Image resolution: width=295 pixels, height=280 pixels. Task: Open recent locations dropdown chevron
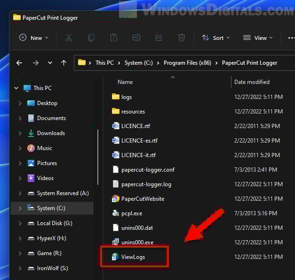coord(50,63)
